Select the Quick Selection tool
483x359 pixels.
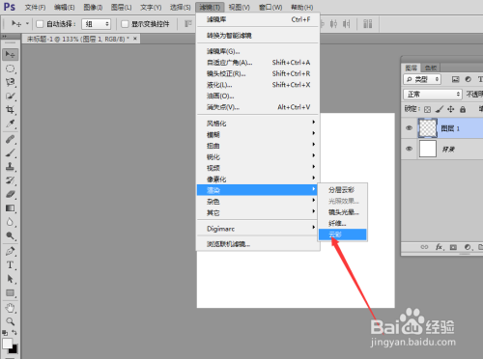click(x=11, y=97)
